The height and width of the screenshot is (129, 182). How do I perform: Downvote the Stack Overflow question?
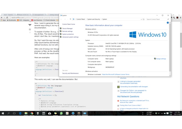30,25
